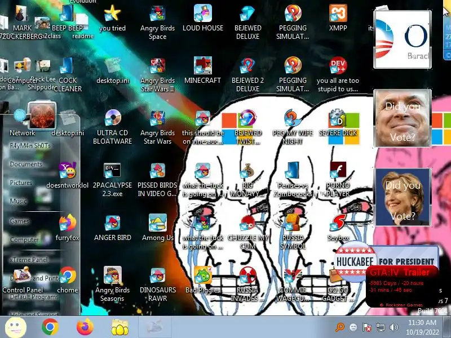Open the BEJEWED TWIST shortcut
The height and width of the screenshot is (338, 451).
(x=247, y=118)
